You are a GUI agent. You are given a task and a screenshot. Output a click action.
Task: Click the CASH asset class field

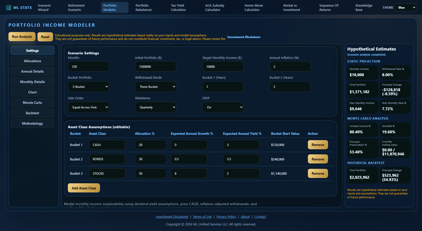click(107, 145)
